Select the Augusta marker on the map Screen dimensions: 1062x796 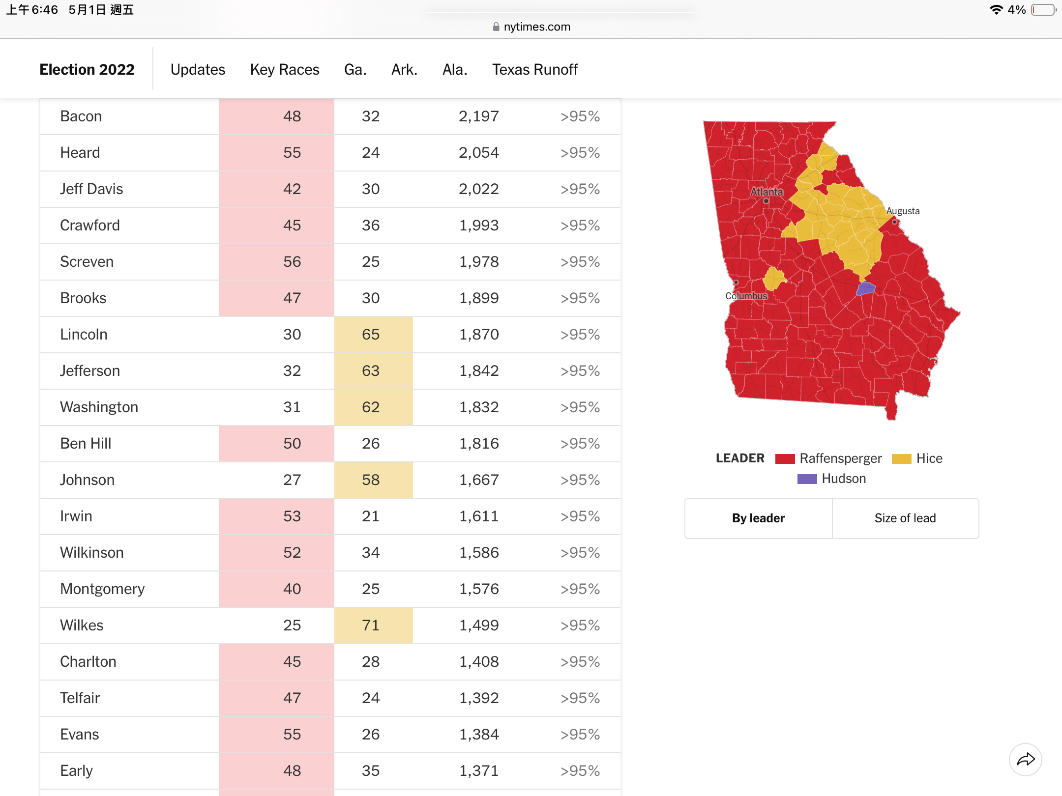coord(895,222)
